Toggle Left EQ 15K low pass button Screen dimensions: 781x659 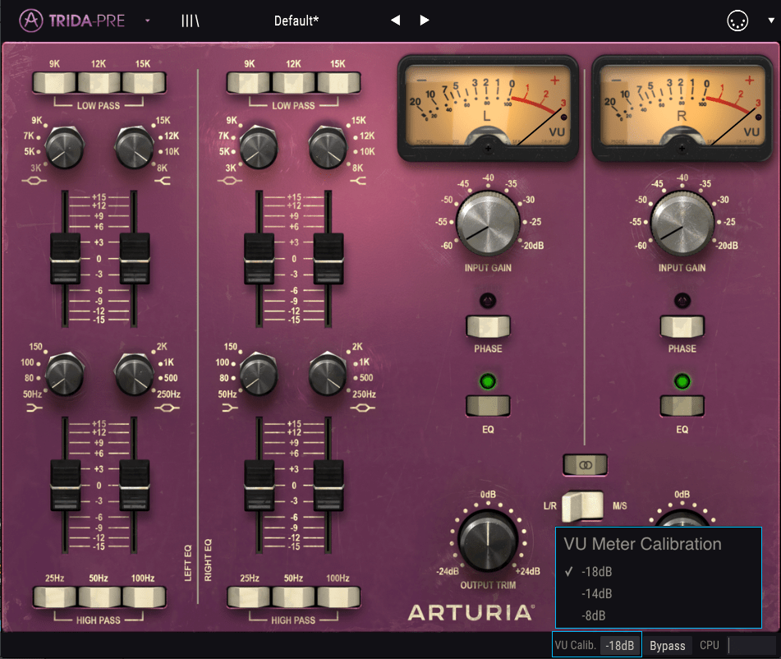click(144, 83)
